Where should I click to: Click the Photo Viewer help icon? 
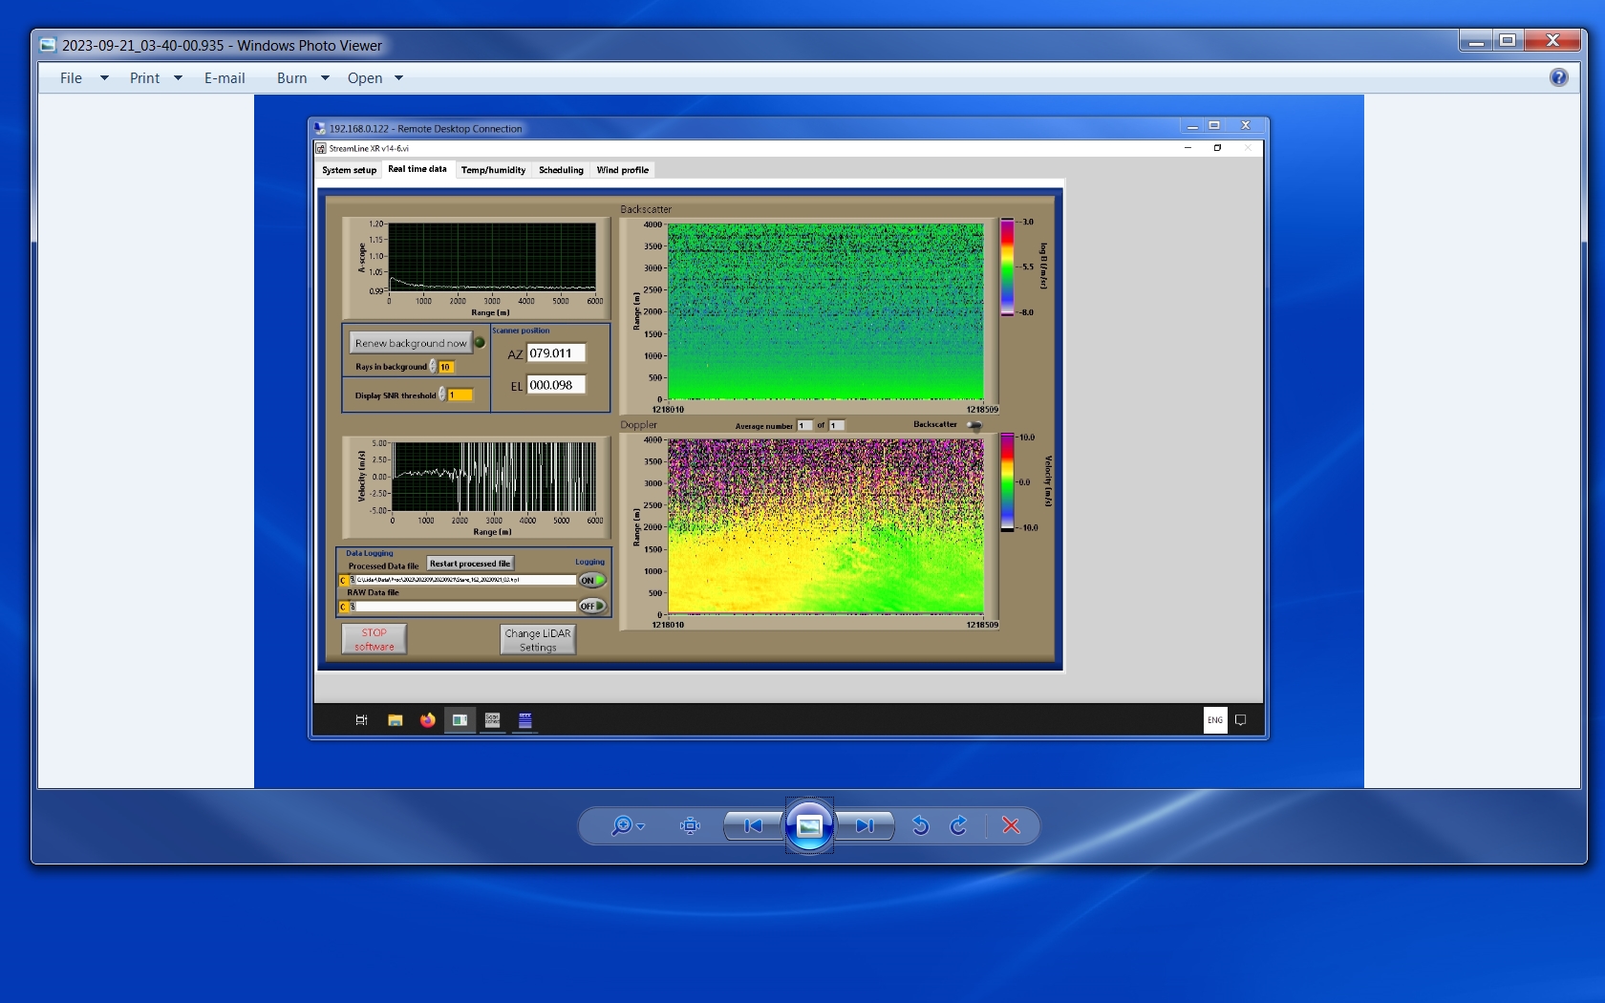(x=1558, y=78)
